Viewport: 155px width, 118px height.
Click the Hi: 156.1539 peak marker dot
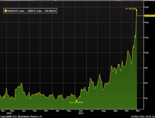[136, 10]
